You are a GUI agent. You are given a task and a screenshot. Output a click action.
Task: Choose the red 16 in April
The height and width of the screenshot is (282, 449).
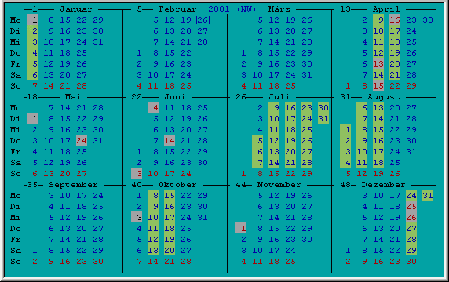[x=395, y=20]
